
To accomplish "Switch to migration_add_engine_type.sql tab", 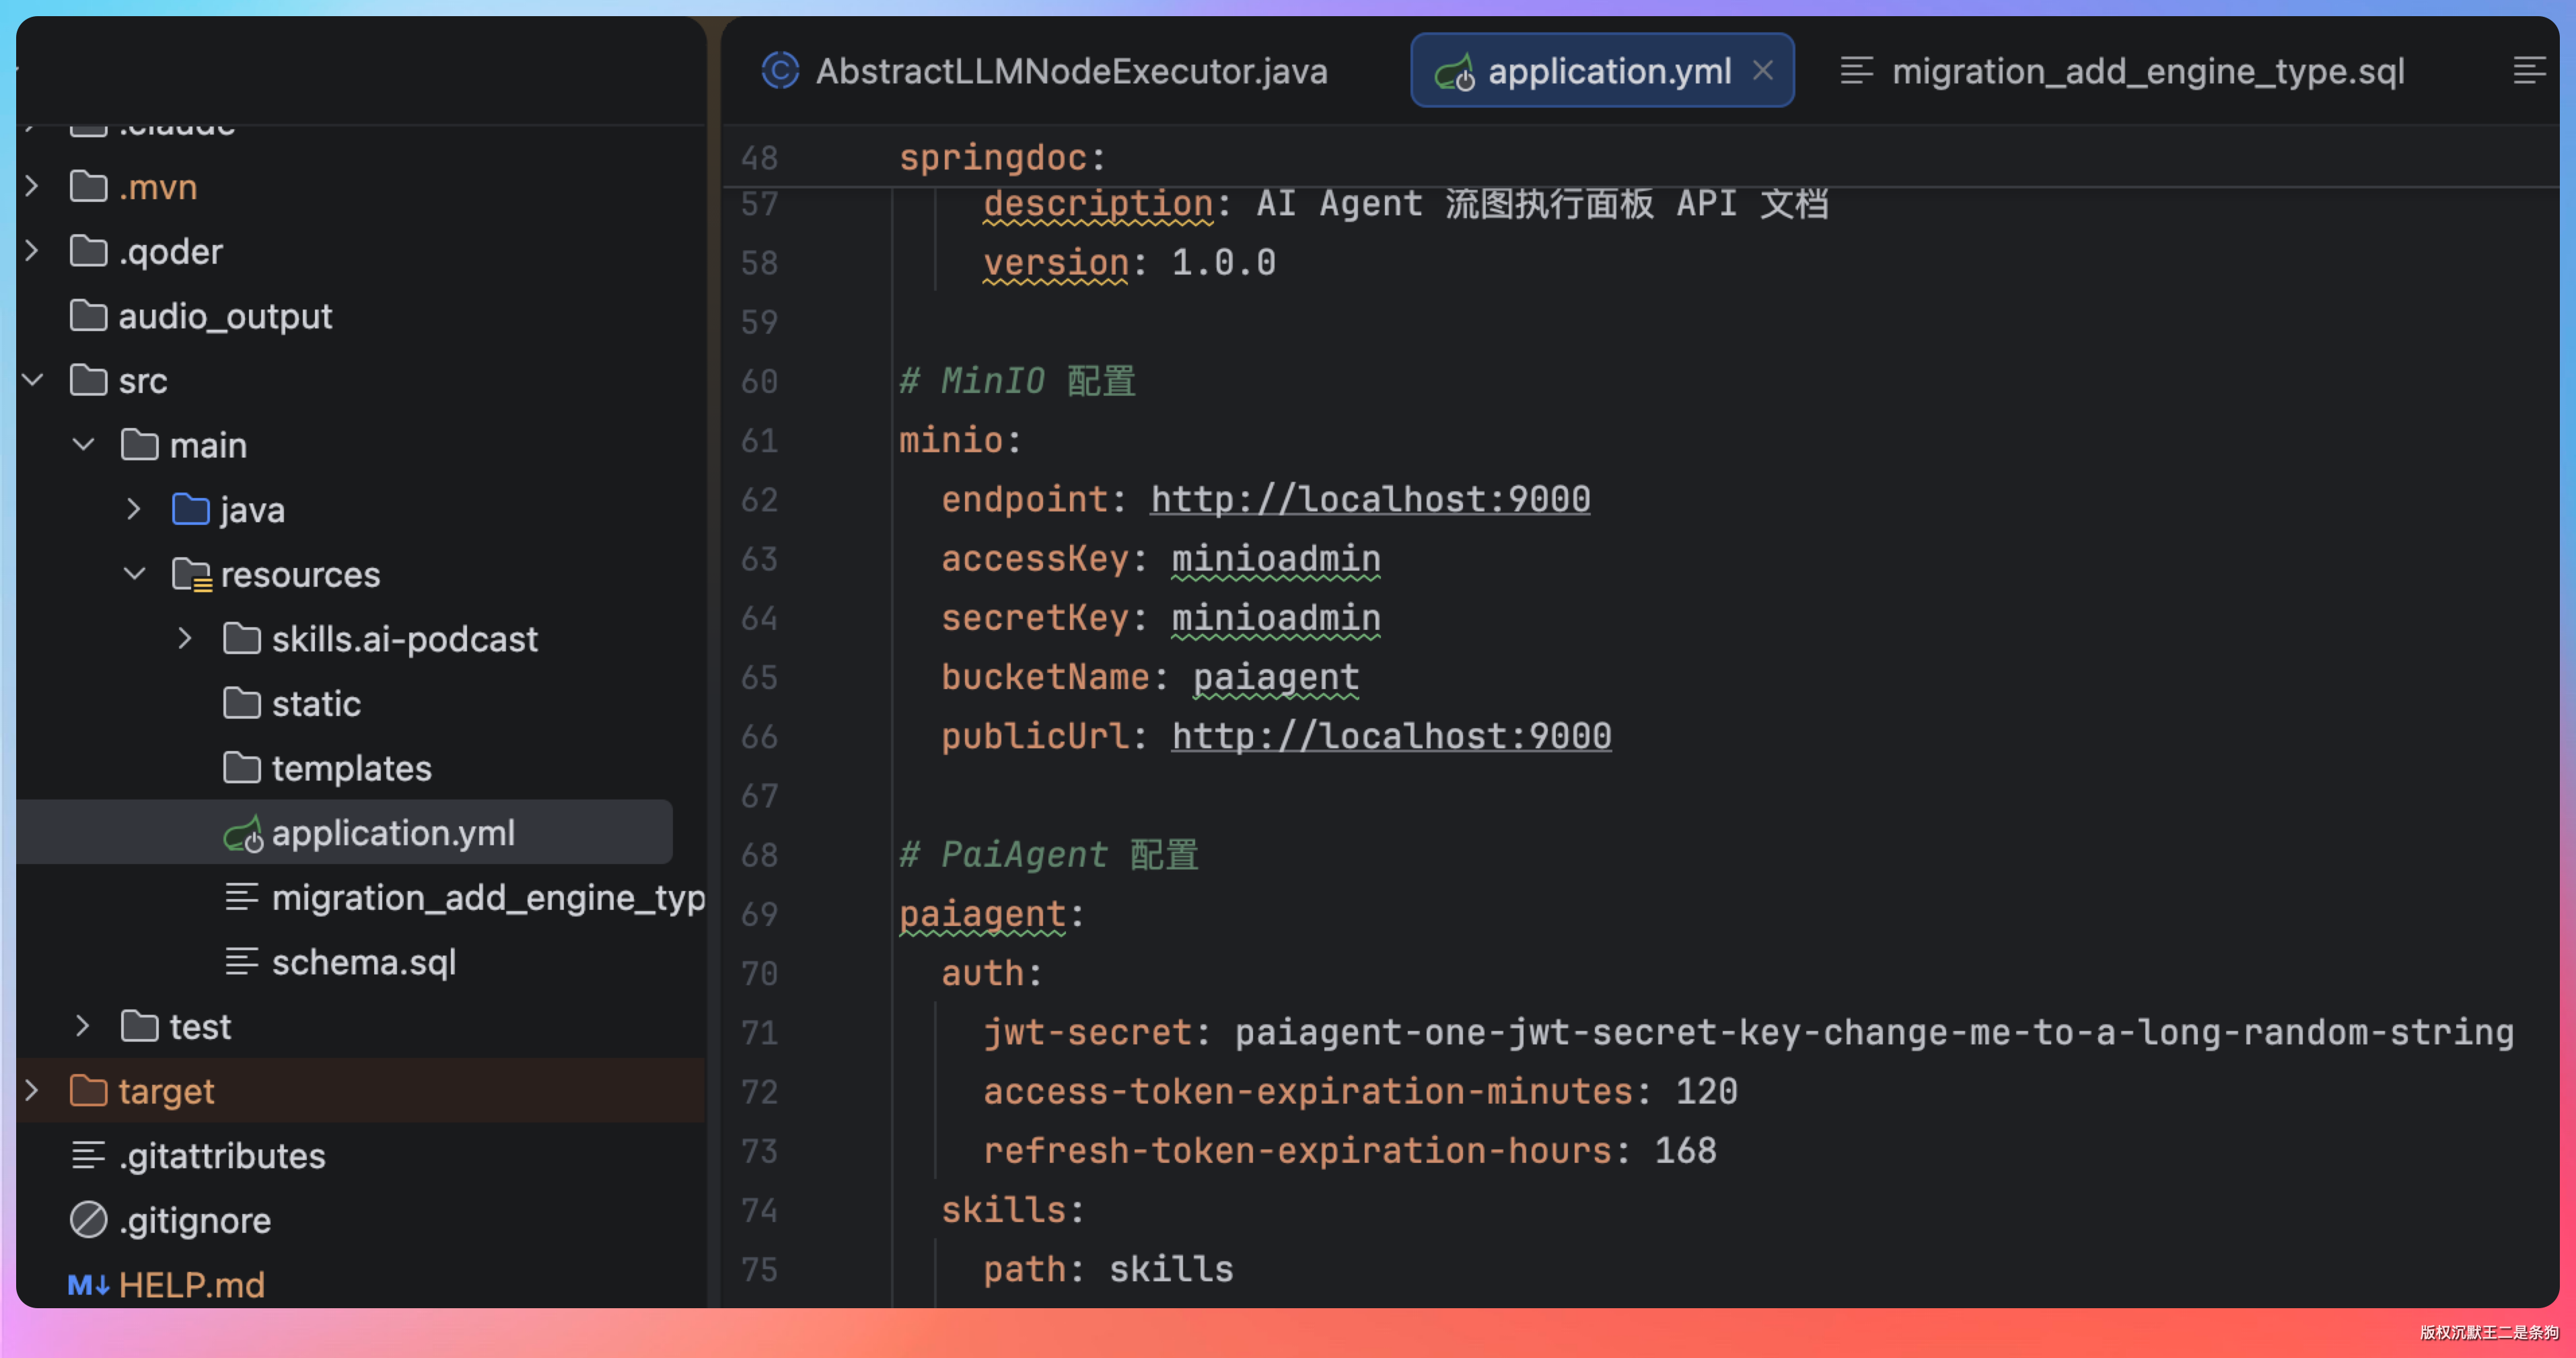I will (2147, 71).
